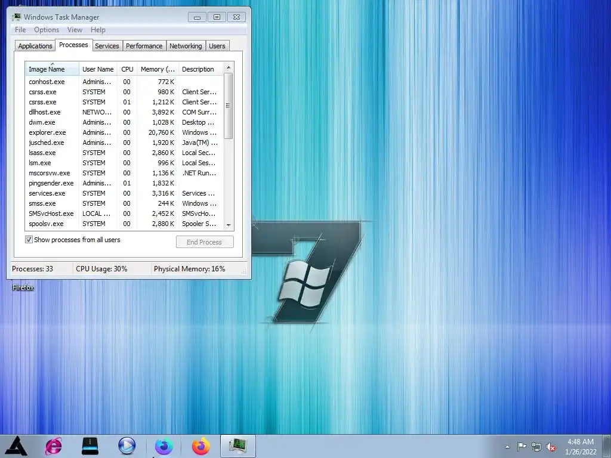
Task: Select the SMSvcHost.exe process
Action: pyautogui.click(x=125, y=213)
